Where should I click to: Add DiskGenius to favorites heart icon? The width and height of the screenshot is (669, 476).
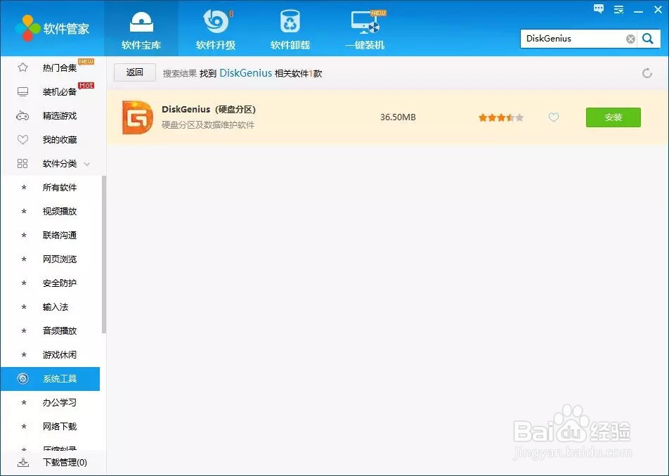tap(553, 117)
